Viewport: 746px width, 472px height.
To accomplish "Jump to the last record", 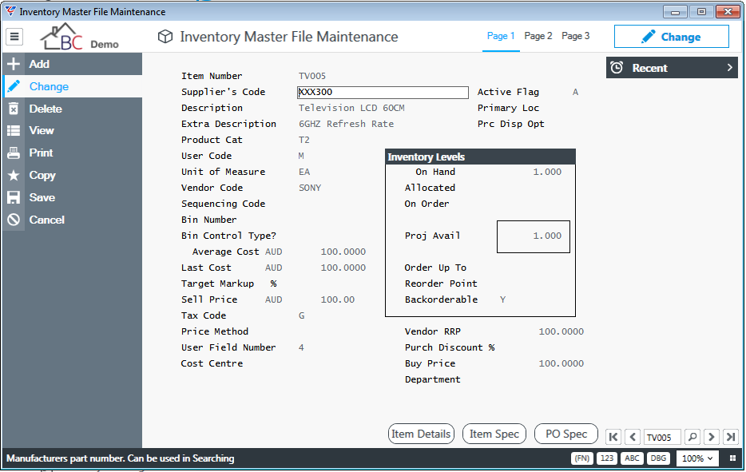I will 731,437.
